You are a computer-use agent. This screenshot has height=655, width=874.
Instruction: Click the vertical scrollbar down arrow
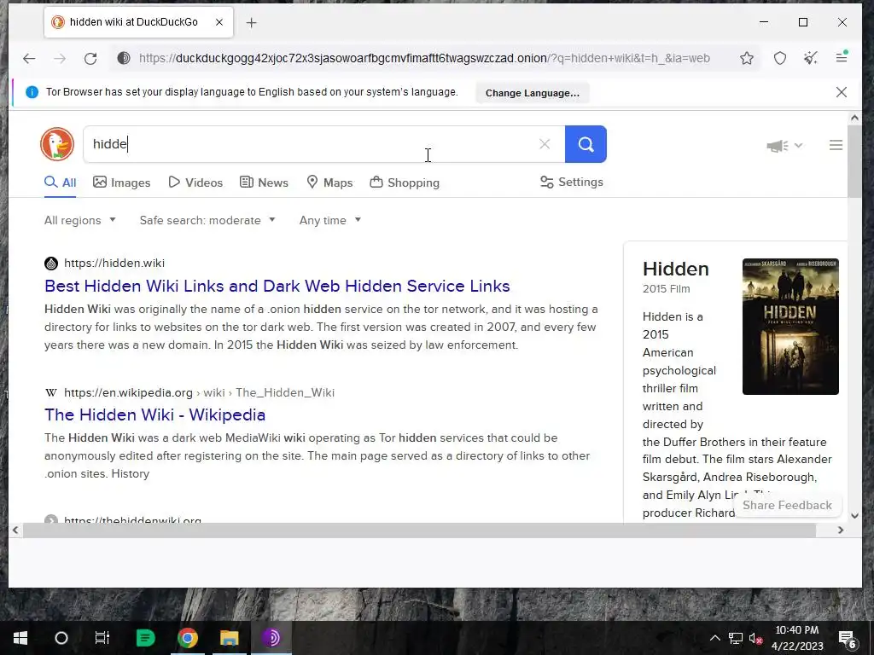854,516
